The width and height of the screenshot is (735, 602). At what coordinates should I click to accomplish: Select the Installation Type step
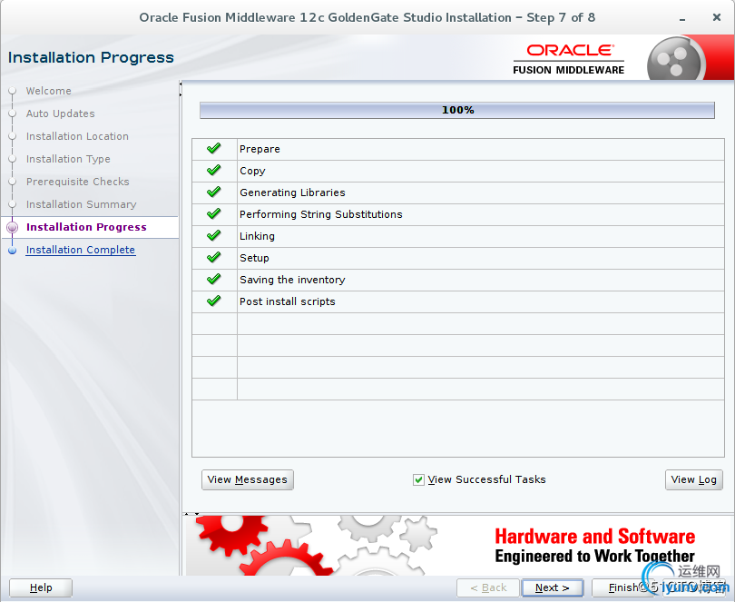68,159
